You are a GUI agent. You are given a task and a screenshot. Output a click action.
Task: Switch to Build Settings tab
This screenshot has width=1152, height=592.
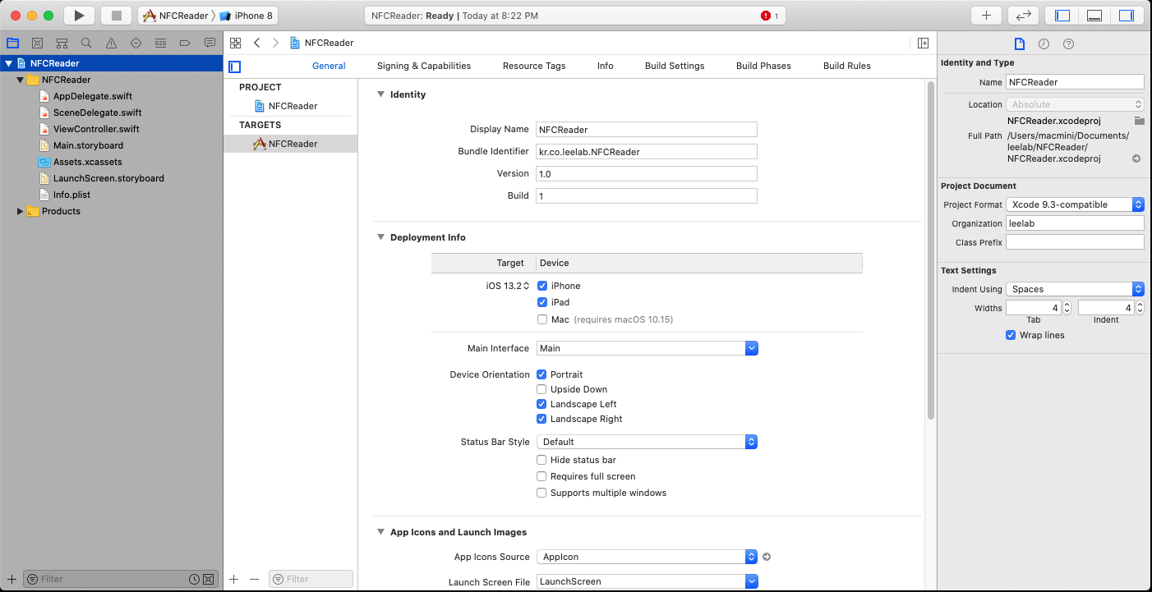click(674, 66)
